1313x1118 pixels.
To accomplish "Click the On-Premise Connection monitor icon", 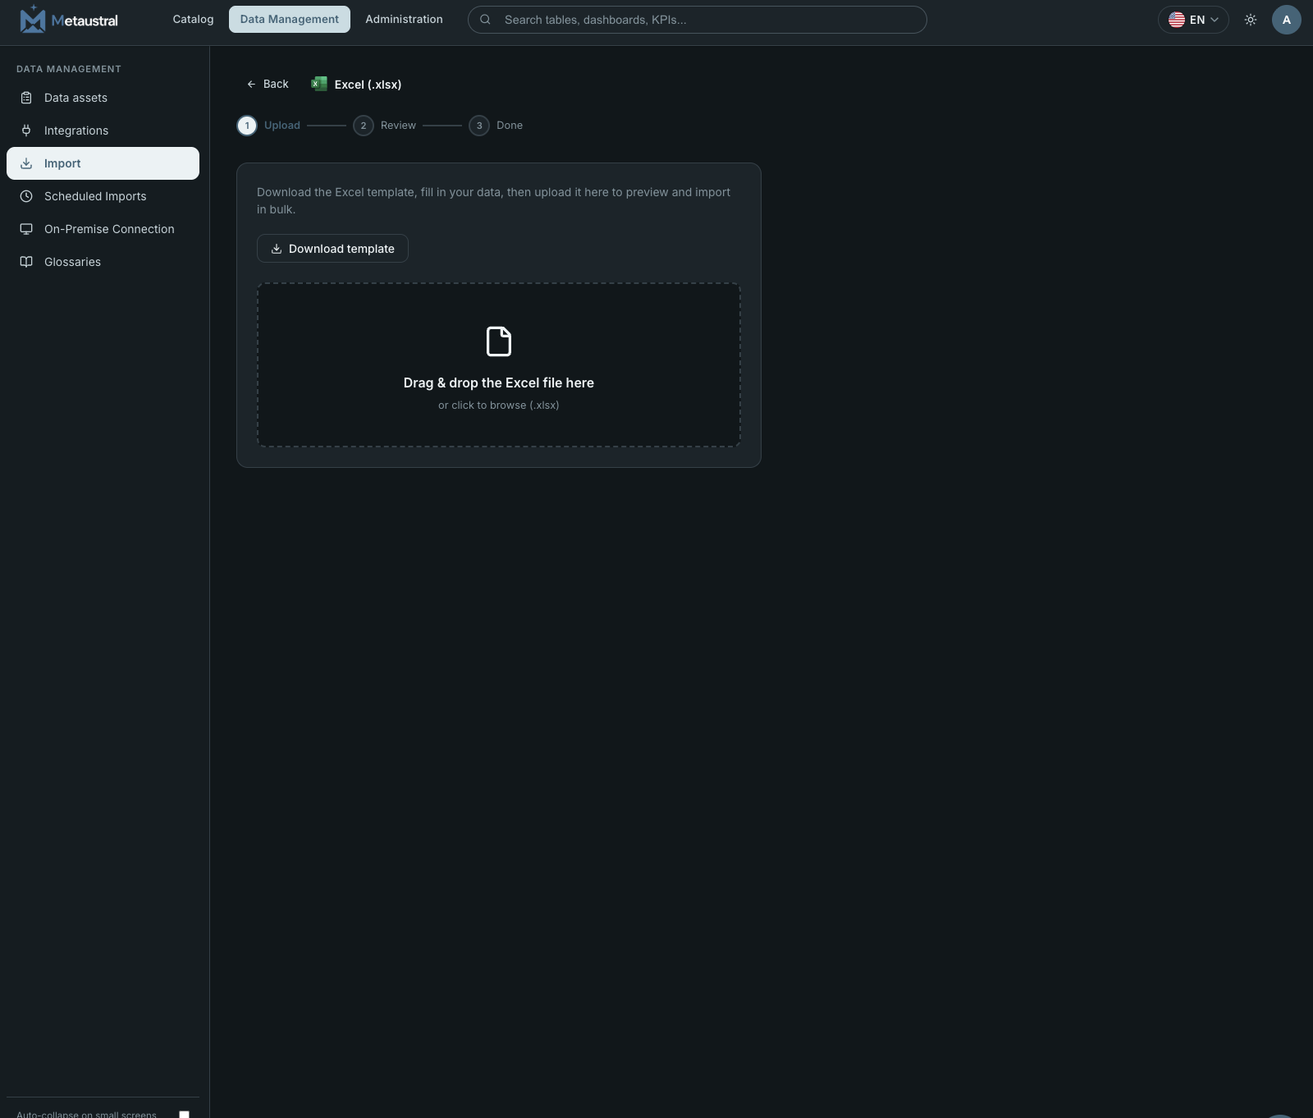I will 26,229.
